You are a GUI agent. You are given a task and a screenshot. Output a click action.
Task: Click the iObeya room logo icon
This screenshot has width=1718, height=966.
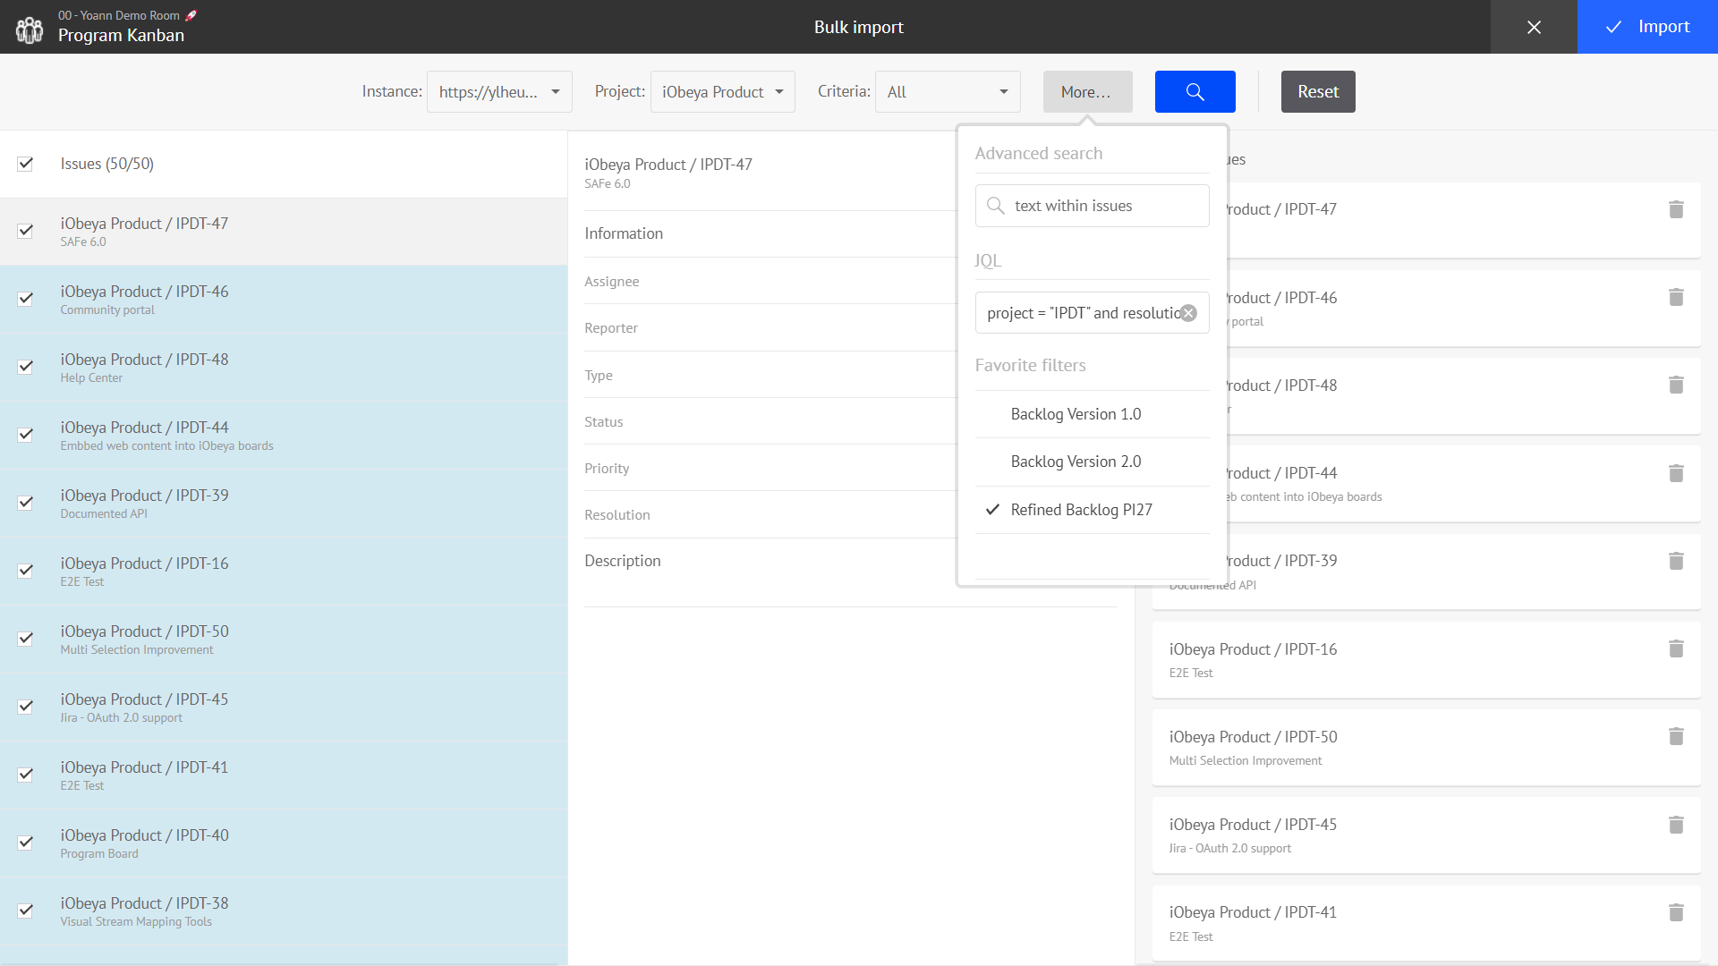pyautogui.click(x=29, y=29)
